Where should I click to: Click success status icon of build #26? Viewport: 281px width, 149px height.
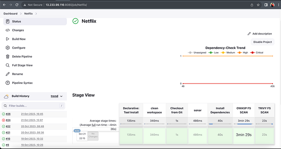pos(3,114)
